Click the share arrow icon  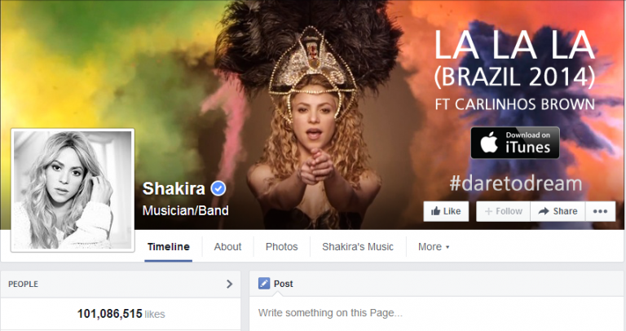click(544, 211)
